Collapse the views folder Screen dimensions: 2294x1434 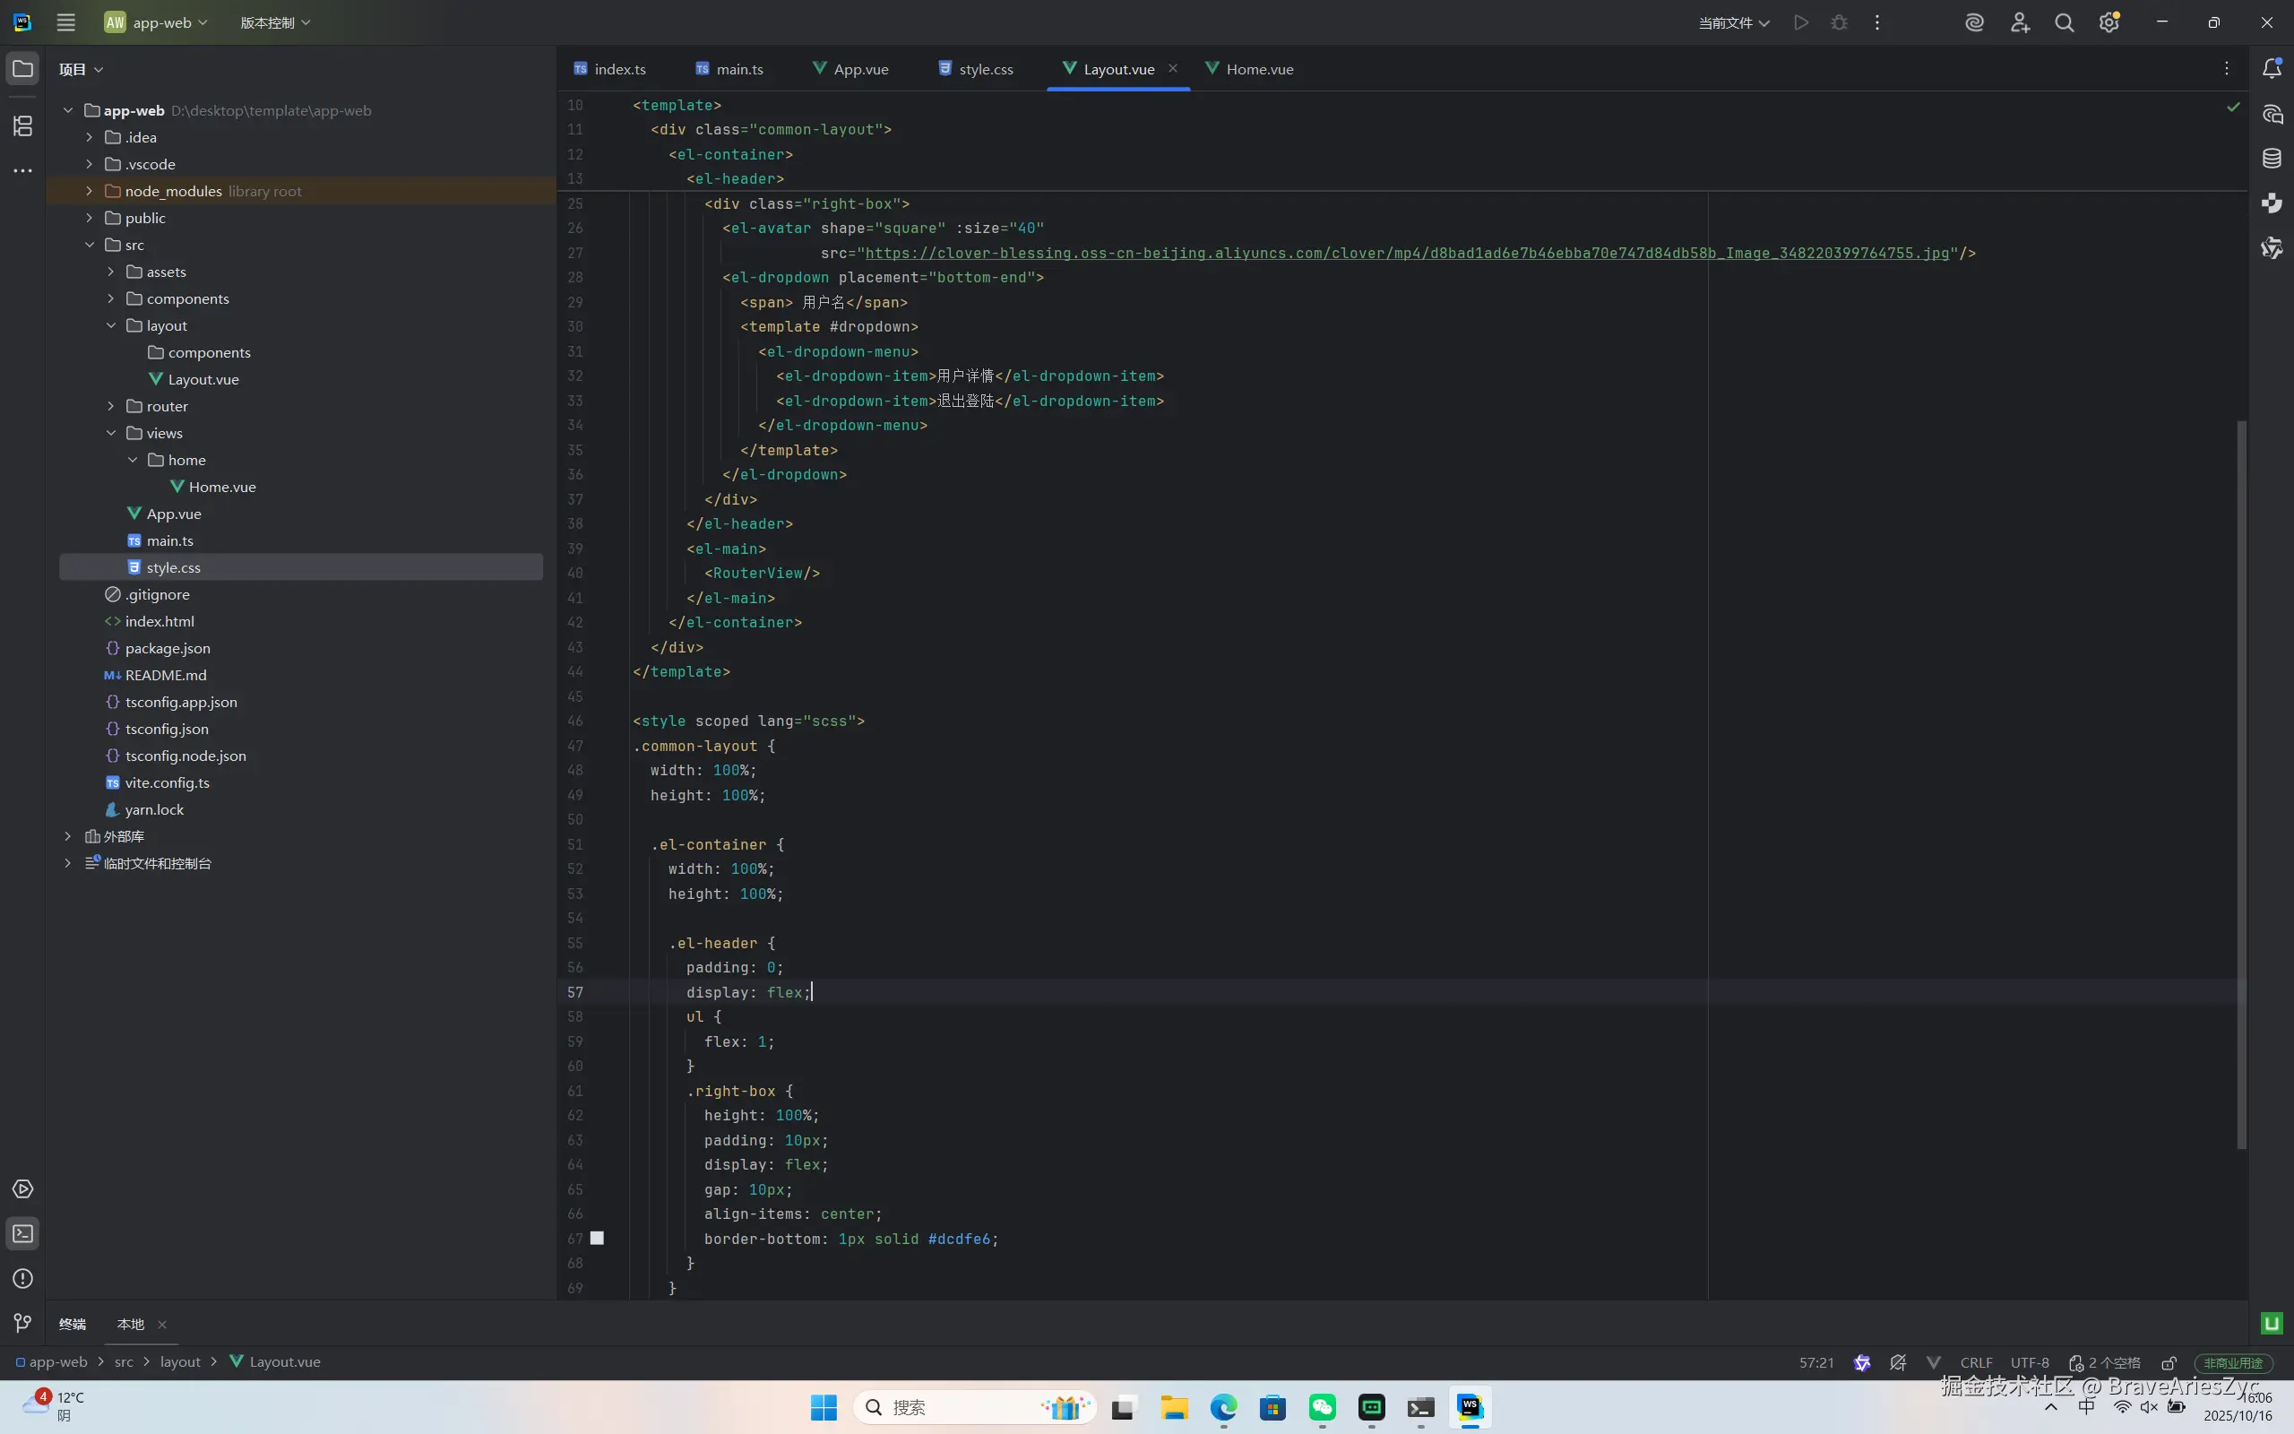111,433
